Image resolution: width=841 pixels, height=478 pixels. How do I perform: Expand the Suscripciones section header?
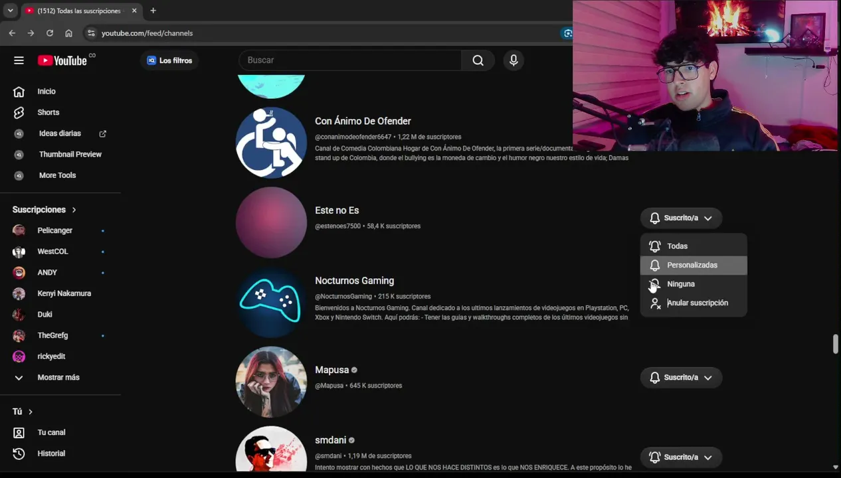(45, 210)
